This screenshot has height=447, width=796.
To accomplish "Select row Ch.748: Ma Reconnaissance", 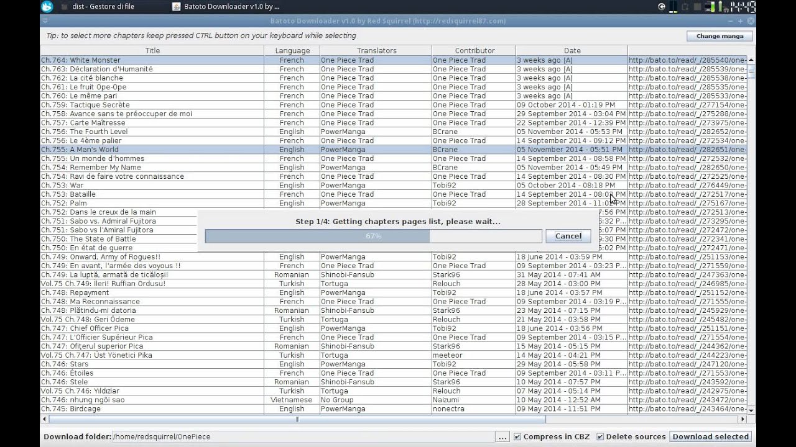I will (x=394, y=302).
